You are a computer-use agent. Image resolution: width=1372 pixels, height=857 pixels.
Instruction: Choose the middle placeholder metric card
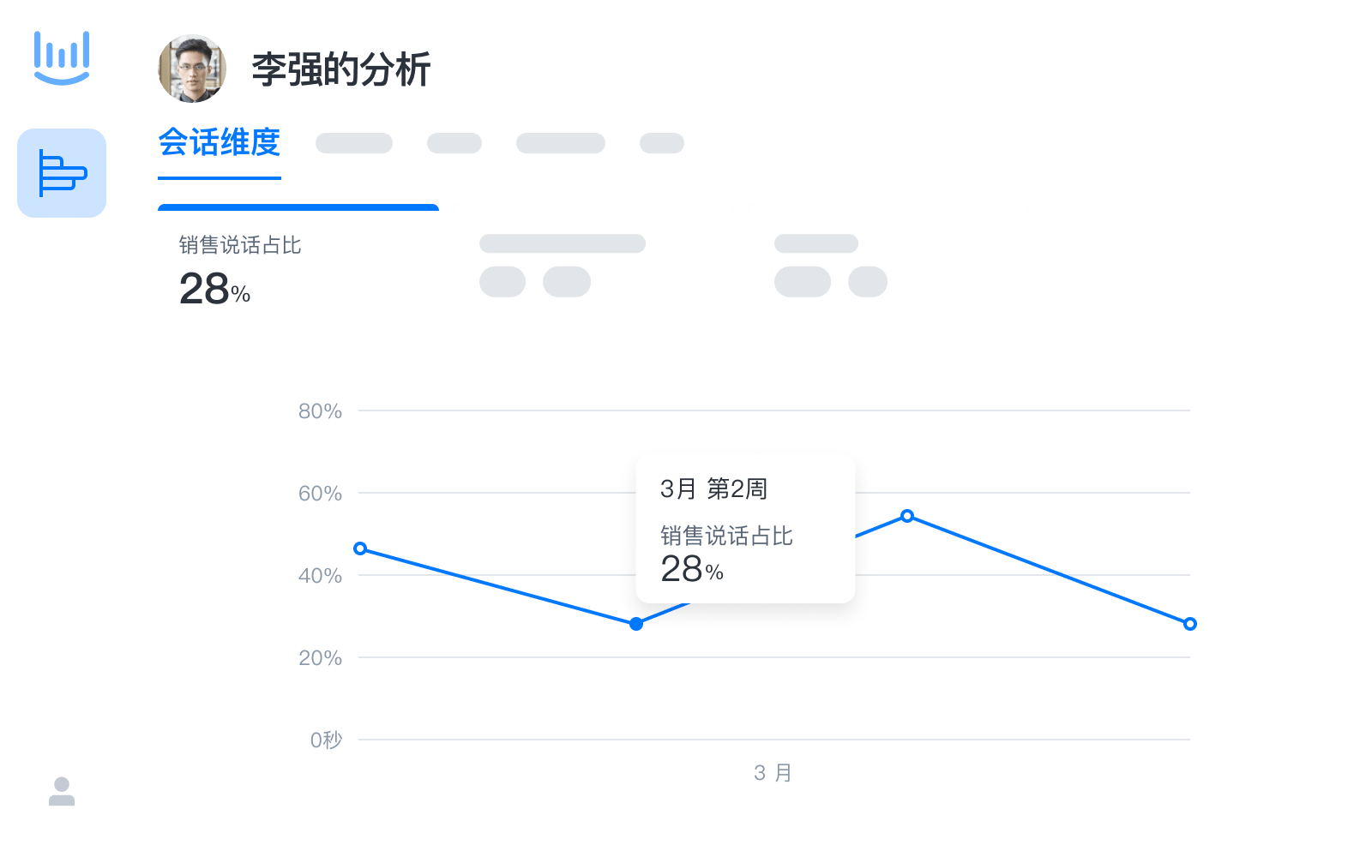[x=562, y=266]
